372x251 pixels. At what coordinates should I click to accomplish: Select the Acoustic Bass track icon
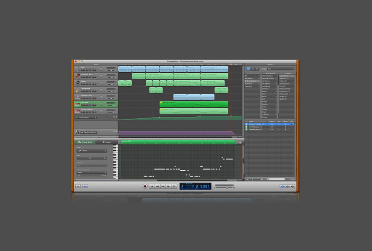pyautogui.click(x=77, y=76)
